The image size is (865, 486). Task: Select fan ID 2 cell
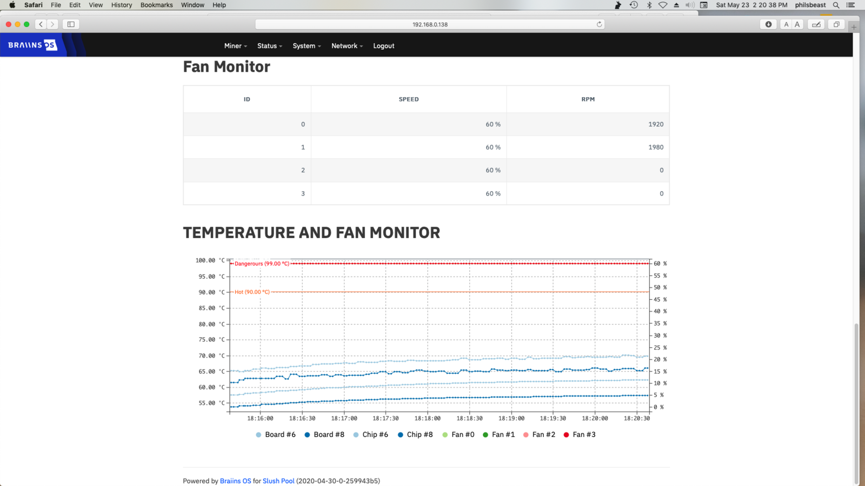tap(247, 170)
